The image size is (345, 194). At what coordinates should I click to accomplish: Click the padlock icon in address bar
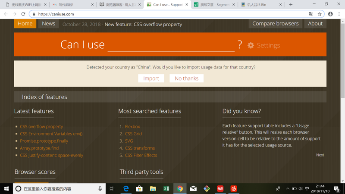coord(34,14)
